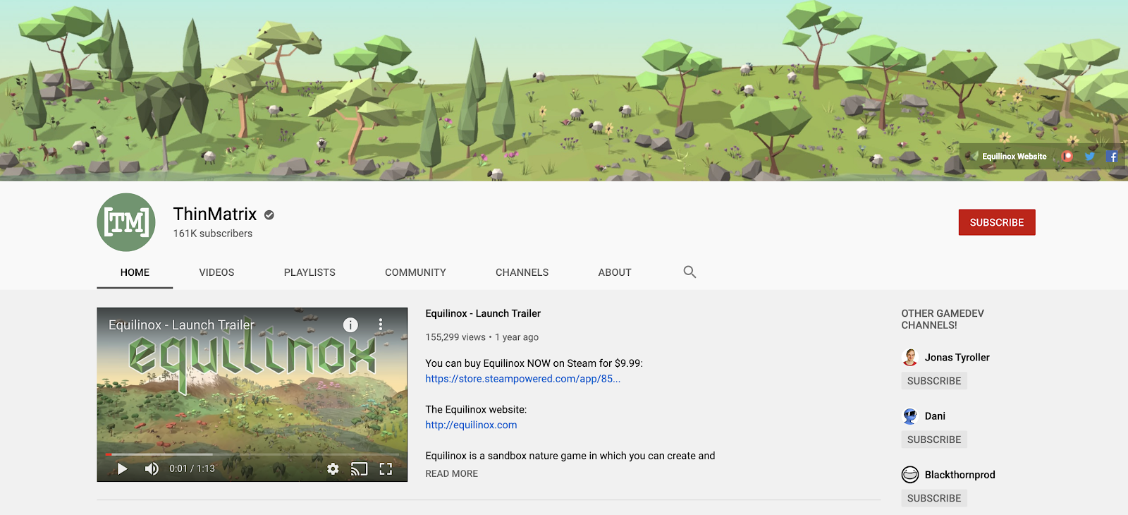Subscribe to Dani's channel
The height and width of the screenshot is (515, 1128).
coord(934,440)
